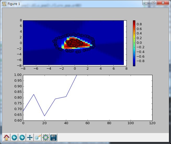This screenshot has width=171, height=144.
Task: Click the y-axis label 0.85 on lower plot
Action: 18,92
